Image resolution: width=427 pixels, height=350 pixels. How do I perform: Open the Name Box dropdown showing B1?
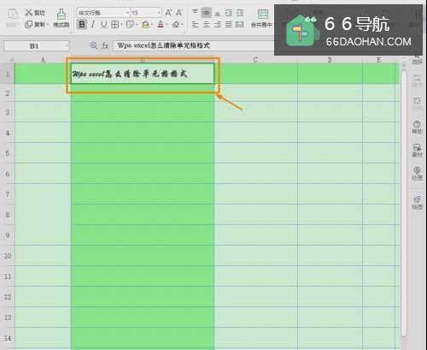[x=67, y=45]
